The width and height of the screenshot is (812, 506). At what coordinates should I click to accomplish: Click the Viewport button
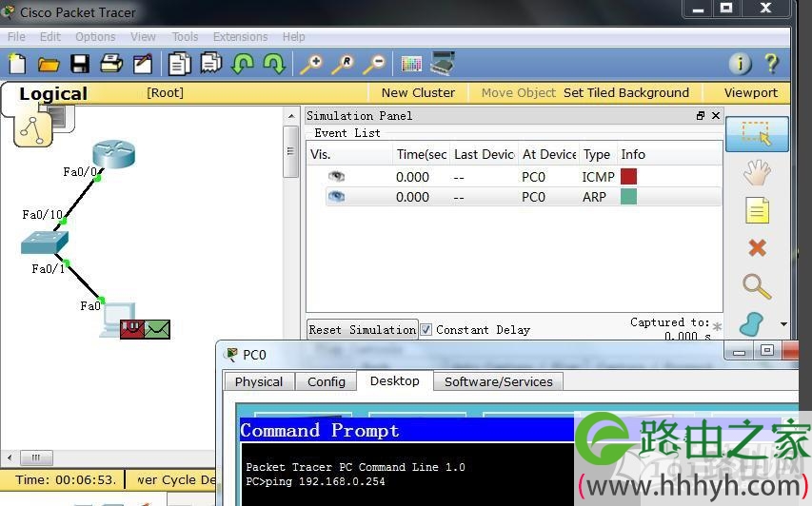click(x=750, y=92)
